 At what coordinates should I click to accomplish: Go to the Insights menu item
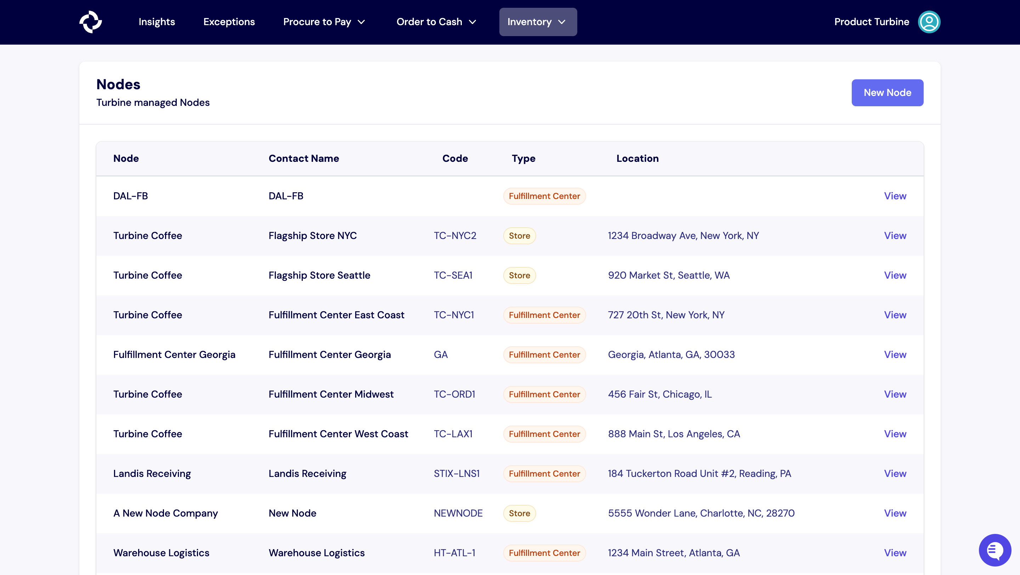point(157,22)
